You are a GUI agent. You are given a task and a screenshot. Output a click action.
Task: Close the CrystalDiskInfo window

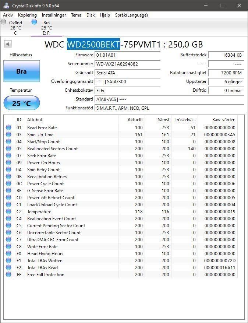coord(239,6)
